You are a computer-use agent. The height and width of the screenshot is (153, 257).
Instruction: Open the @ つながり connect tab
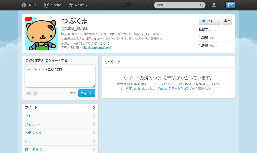[x=53, y=5]
